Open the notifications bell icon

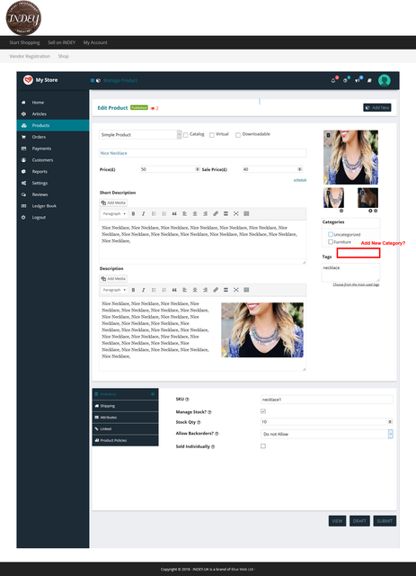tap(333, 80)
